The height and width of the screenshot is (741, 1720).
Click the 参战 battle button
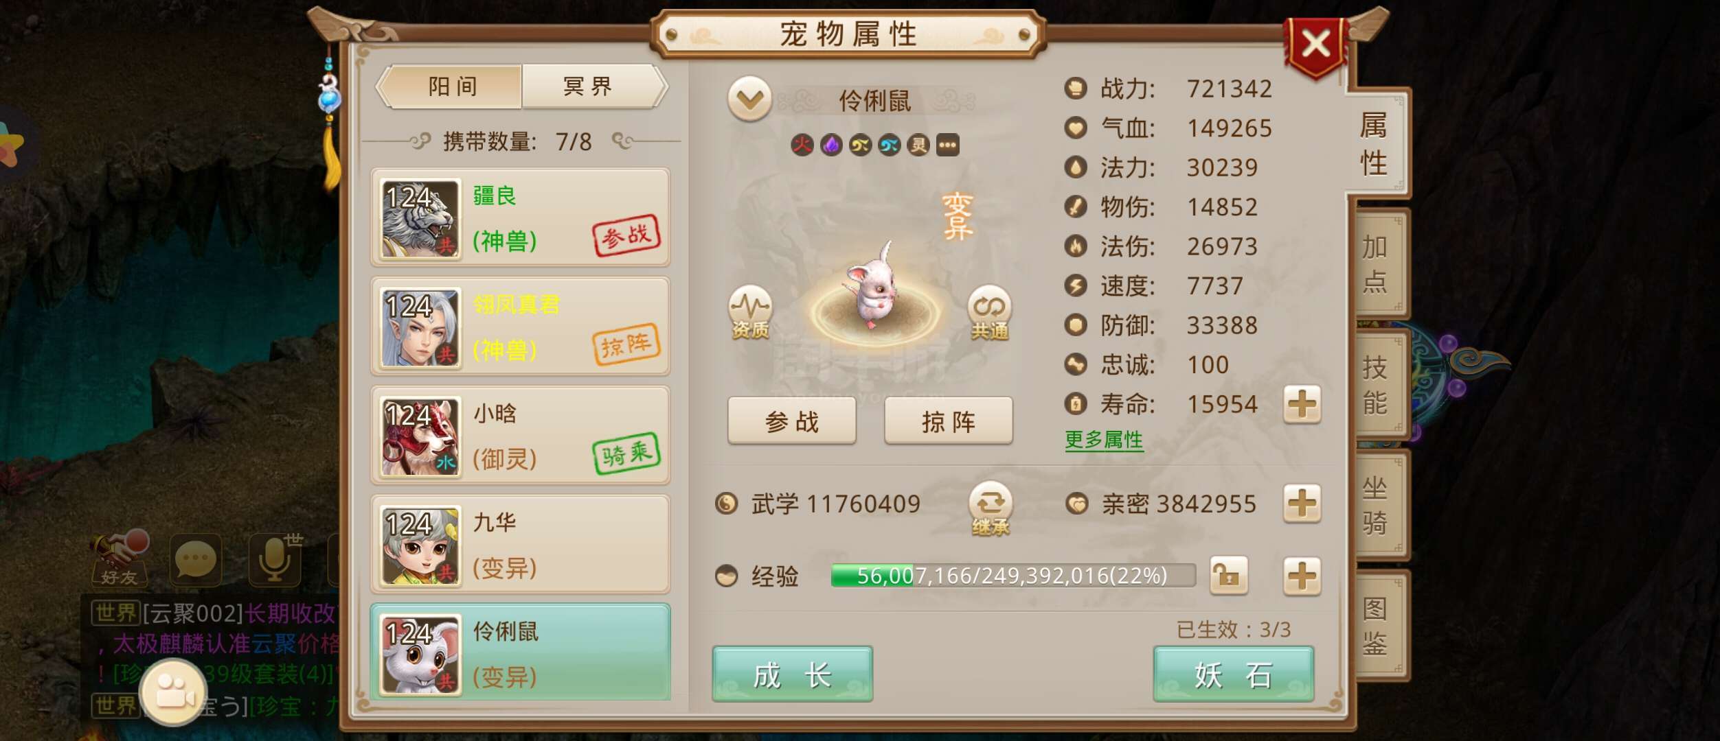(791, 421)
